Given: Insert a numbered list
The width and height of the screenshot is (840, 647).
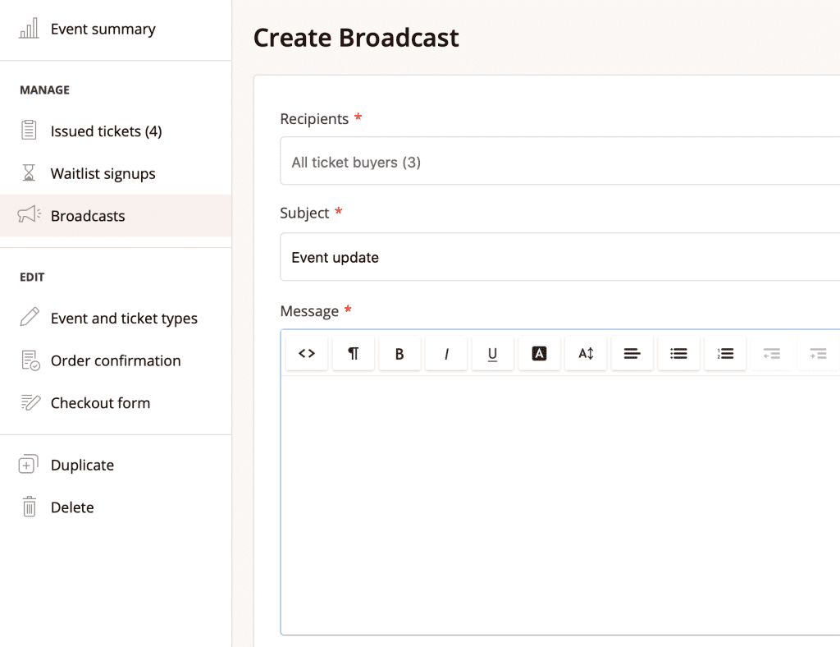Looking at the screenshot, I should click(x=725, y=353).
